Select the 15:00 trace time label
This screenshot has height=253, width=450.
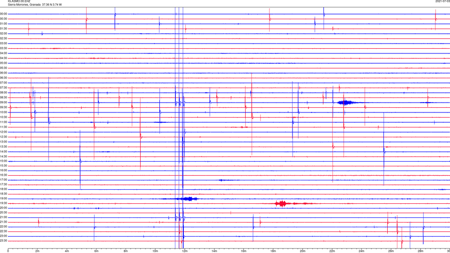pos(4,161)
